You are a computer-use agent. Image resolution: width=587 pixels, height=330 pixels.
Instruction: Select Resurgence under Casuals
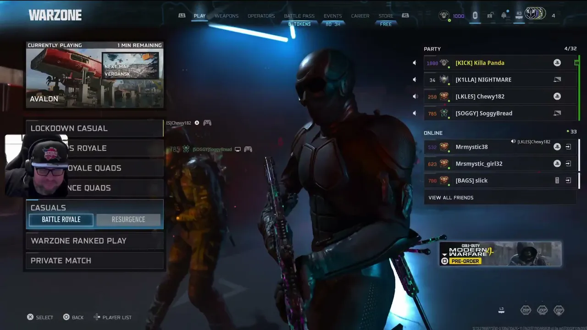128,220
